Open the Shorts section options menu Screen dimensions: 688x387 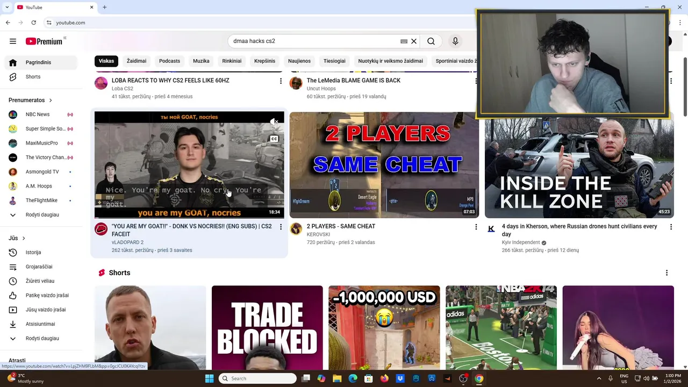pyautogui.click(x=666, y=273)
